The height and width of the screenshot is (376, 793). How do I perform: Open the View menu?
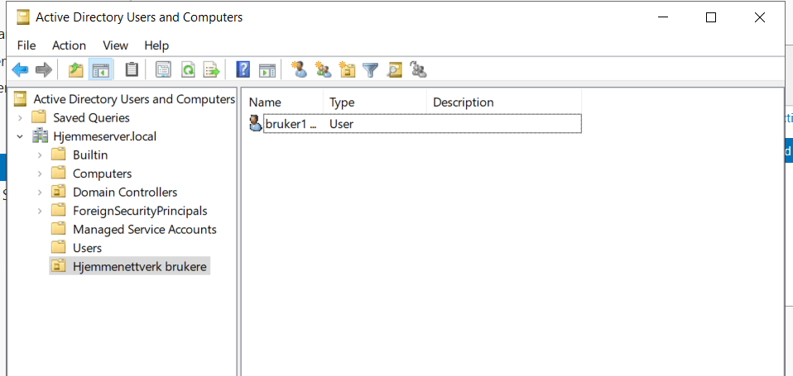click(115, 45)
